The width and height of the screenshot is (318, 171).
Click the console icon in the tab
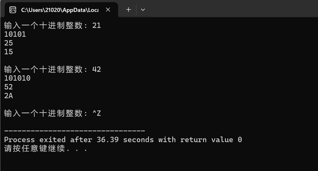(x=13, y=10)
